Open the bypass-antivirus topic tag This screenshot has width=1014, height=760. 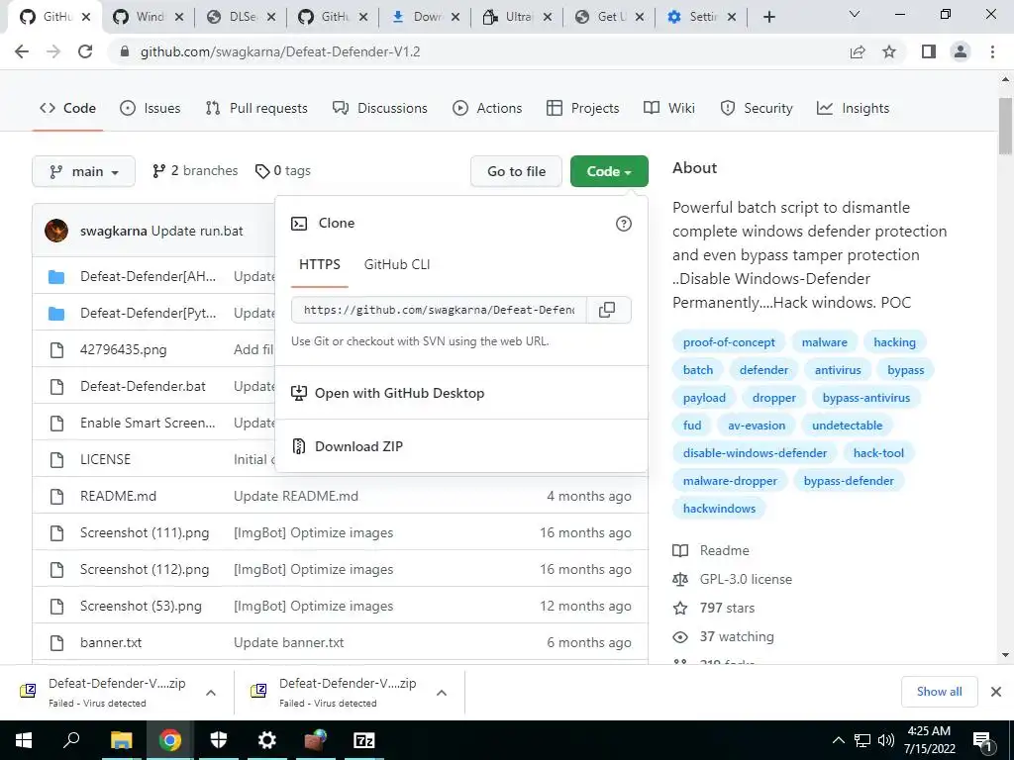(x=865, y=398)
